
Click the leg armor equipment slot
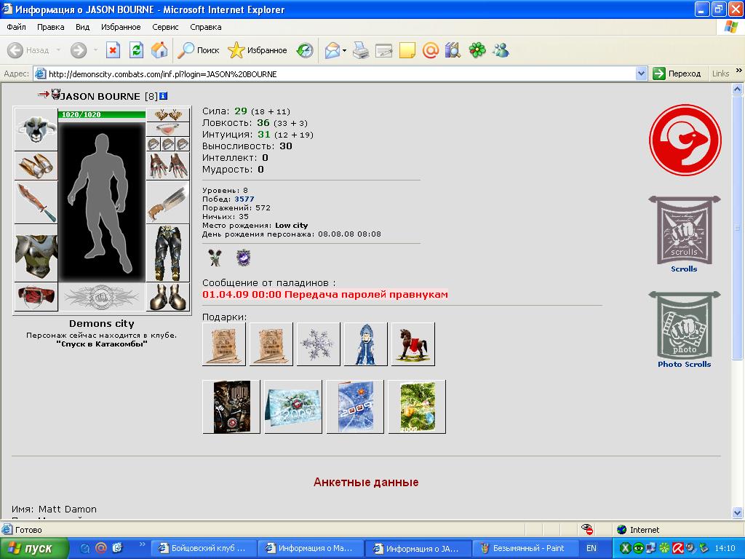point(168,253)
